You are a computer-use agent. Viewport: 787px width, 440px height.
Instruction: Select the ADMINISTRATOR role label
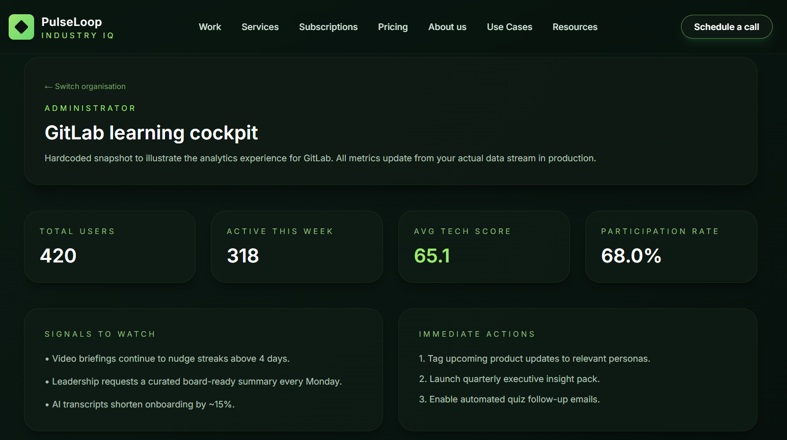[x=90, y=108]
